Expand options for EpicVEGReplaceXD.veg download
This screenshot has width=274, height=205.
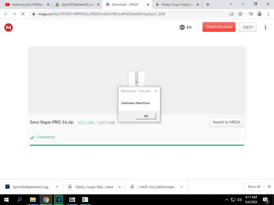tap(57, 187)
